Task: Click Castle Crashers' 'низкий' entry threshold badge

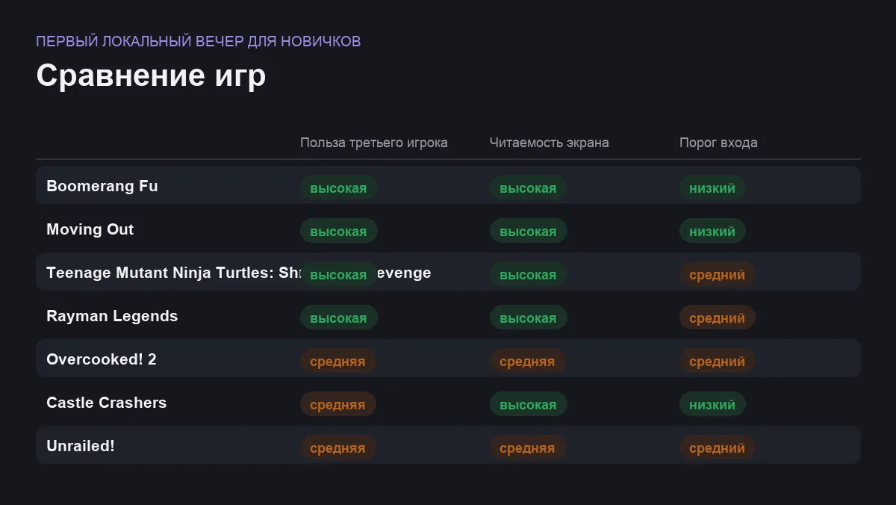Action: click(712, 404)
